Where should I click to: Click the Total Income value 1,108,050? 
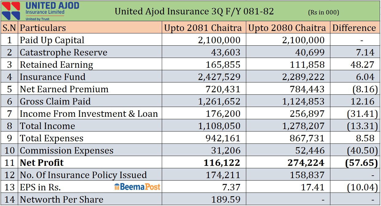tap(219, 126)
